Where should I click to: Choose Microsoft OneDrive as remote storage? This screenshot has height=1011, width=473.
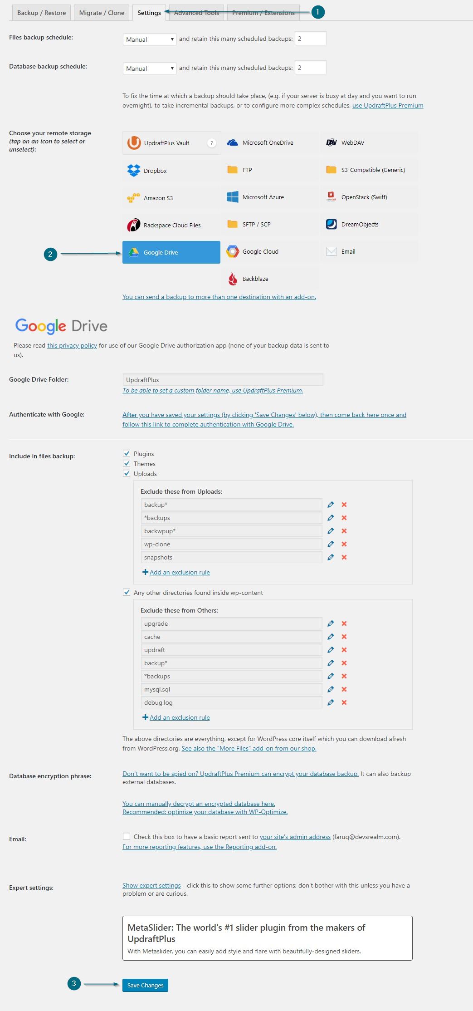click(270, 143)
